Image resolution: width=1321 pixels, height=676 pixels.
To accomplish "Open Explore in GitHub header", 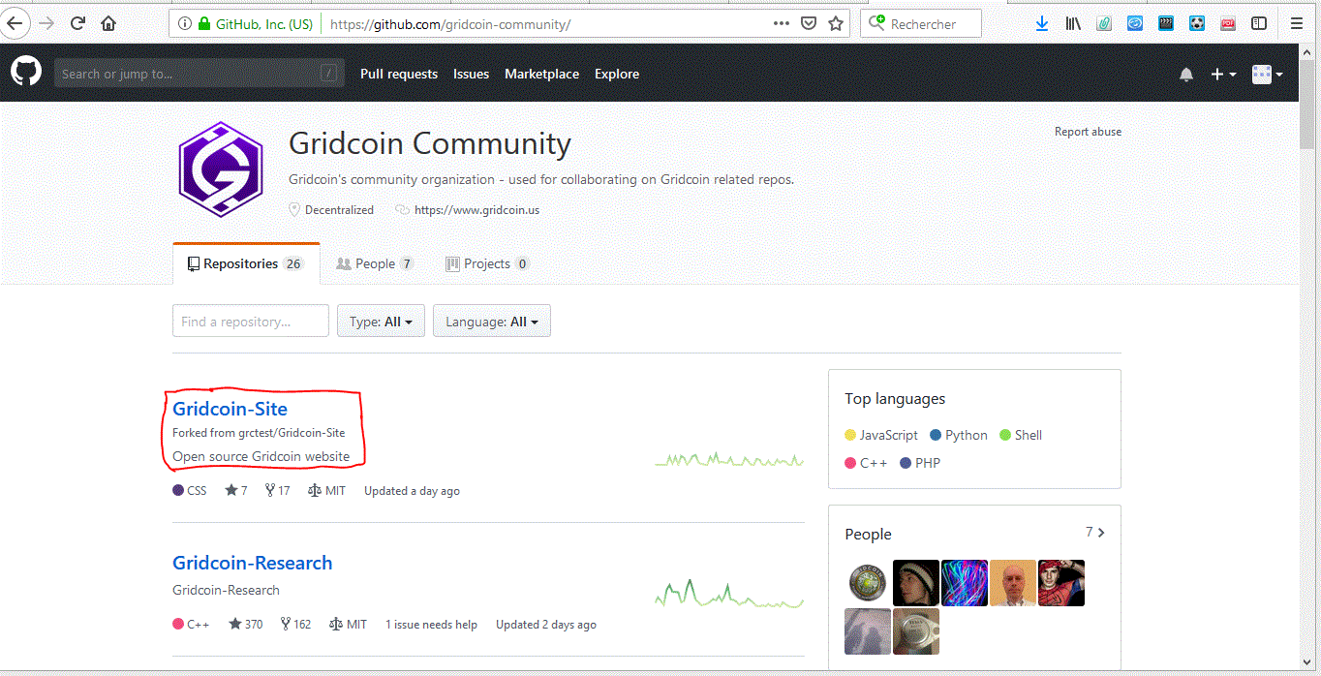I will click(617, 74).
